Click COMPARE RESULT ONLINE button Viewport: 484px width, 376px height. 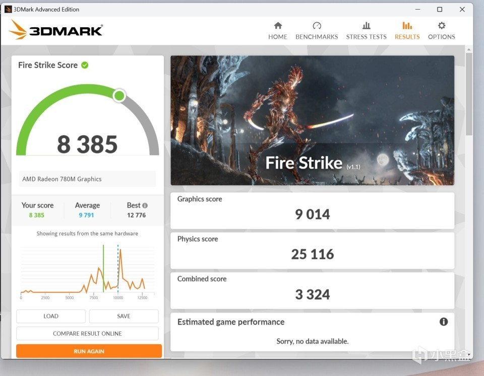pyautogui.click(x=87, y=334)
